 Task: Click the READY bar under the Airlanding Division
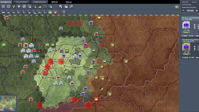[x=186, y=54]
